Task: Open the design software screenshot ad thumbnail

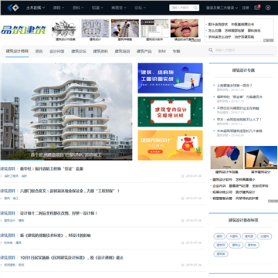Action: (x=154, y=29)
